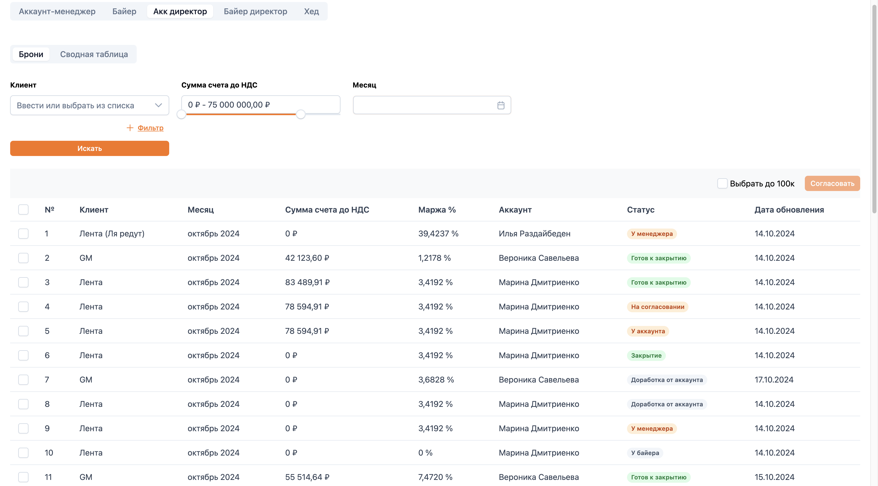Select the Брони sub-tab
The height and width of the screenshot is (486, 878).
click(31, 54)
